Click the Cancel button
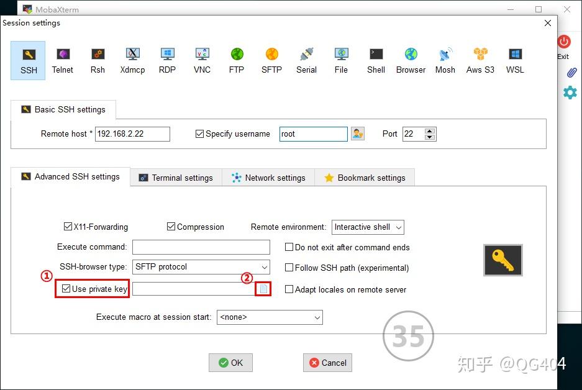Viewport: 582px width, 390px height. click(x=327, y=363)
